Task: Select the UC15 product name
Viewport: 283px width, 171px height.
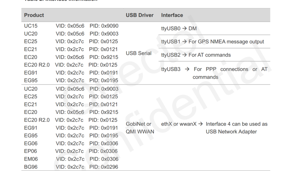Action: [31, 26]
